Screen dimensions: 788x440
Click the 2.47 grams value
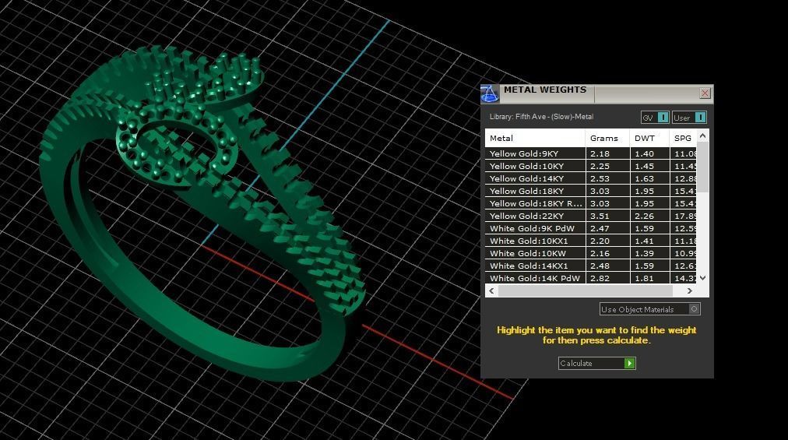[x=600, y=228]
